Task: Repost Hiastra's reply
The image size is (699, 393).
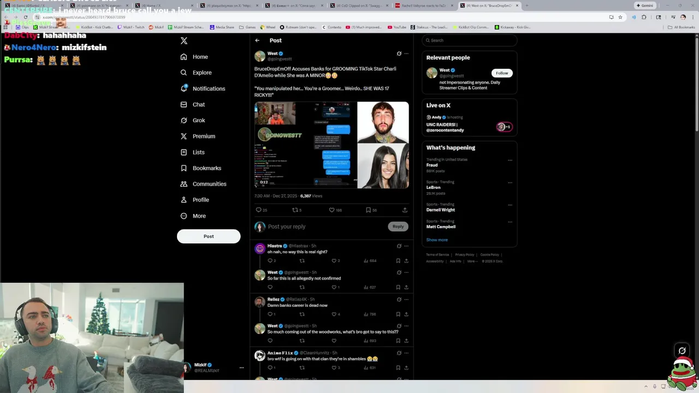Action: point(302,261)
